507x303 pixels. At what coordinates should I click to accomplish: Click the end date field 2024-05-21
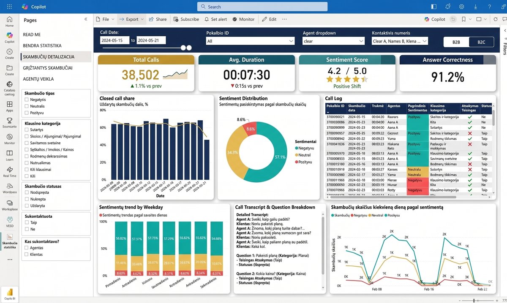151,40
